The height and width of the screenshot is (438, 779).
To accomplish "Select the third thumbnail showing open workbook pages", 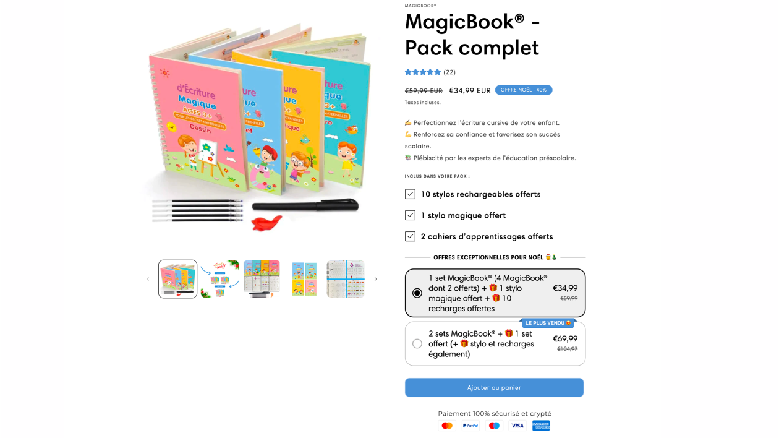I will click(x=262, y=279).
